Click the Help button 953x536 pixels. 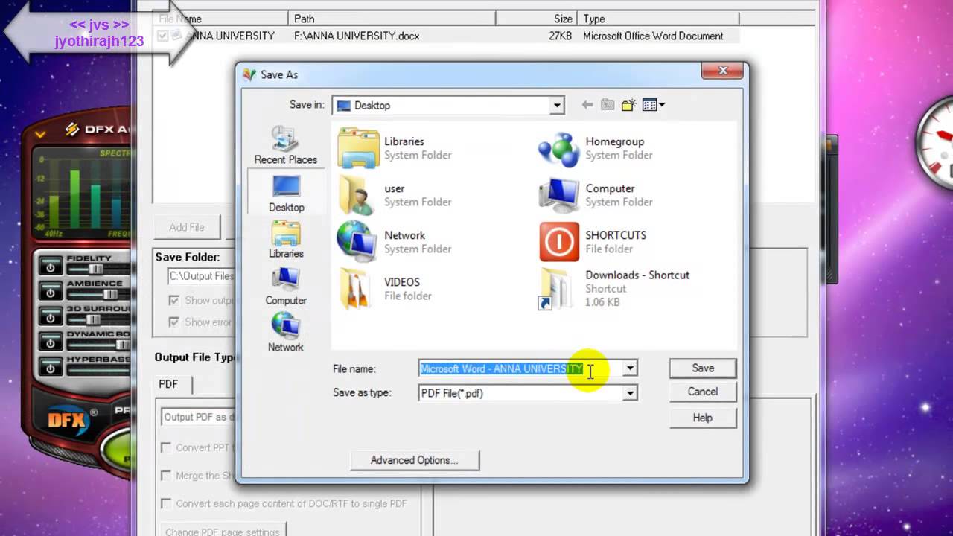(703, 418)
